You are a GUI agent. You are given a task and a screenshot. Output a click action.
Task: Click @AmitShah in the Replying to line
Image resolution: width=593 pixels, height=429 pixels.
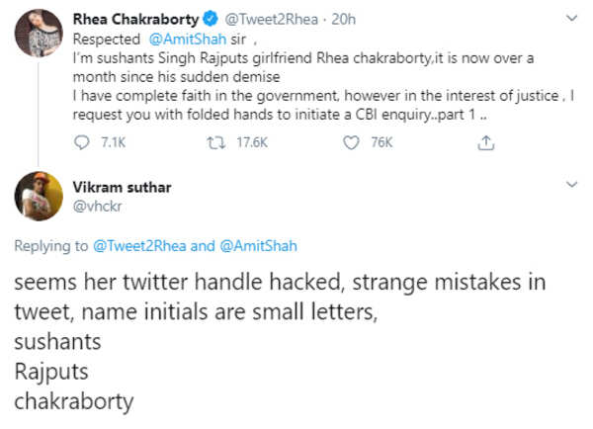click(260, 246)
